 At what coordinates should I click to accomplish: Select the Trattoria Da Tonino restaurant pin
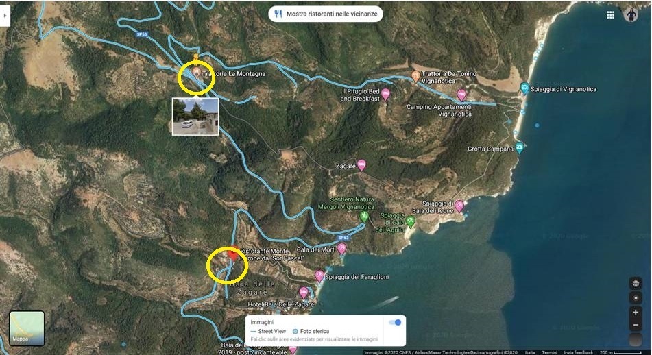pyautogui.click(x=415, y=75)
